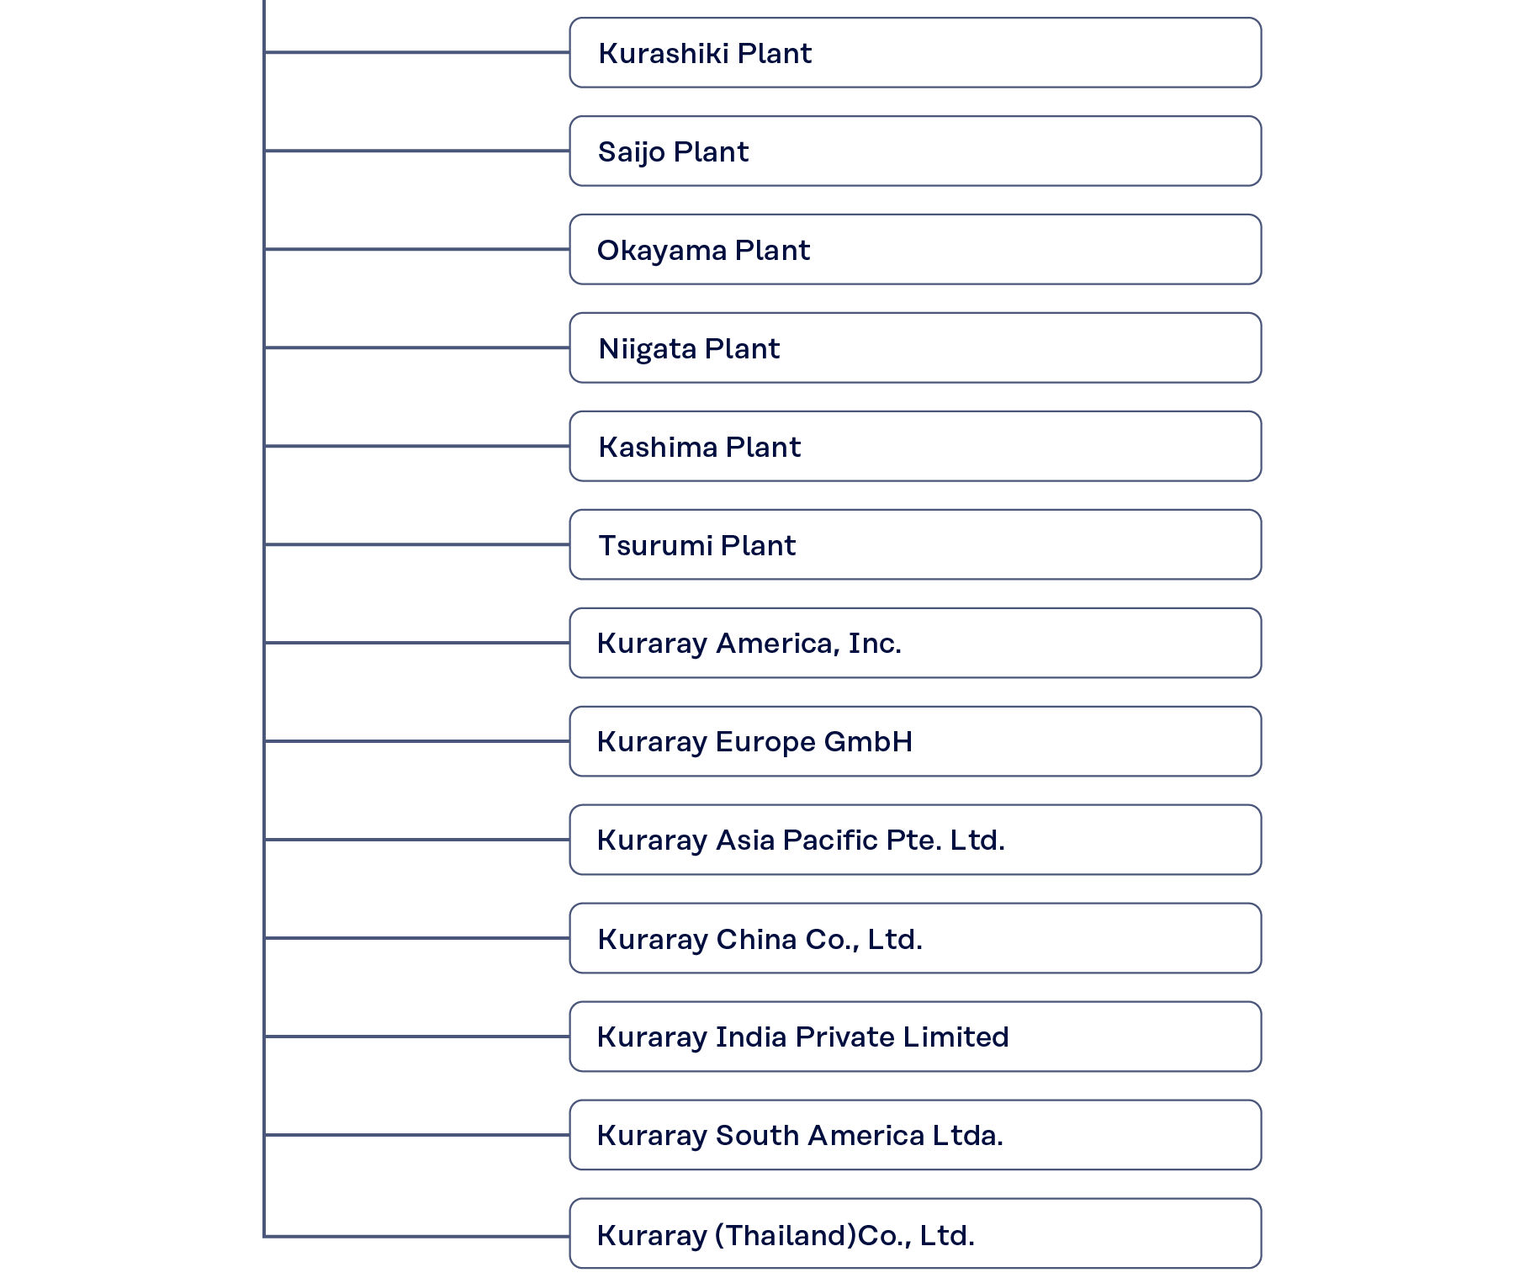Open the Okayama Plant entry
Screen dimensions: 1514x1278
[915, 250]
